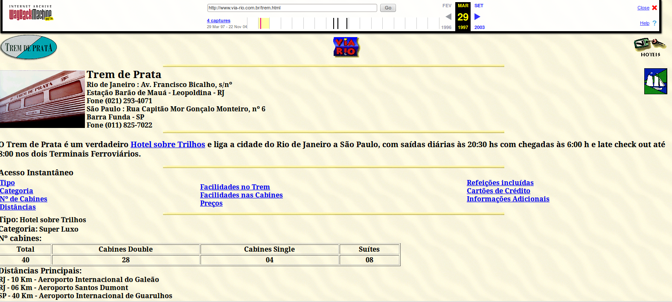This screenshot has height=302, width=672.
Task: Click the SET month link
Action: (x=479, y=6)
